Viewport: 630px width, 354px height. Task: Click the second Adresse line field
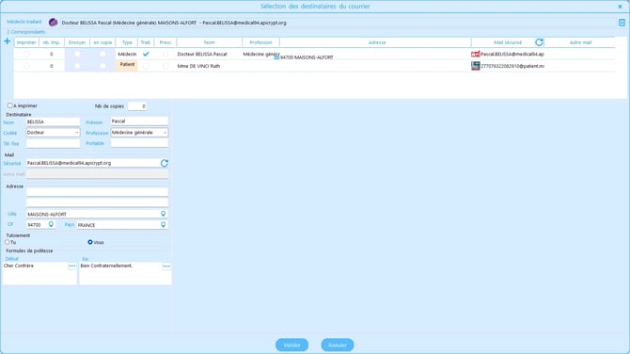pyautogui.click(x=97, y=202)
